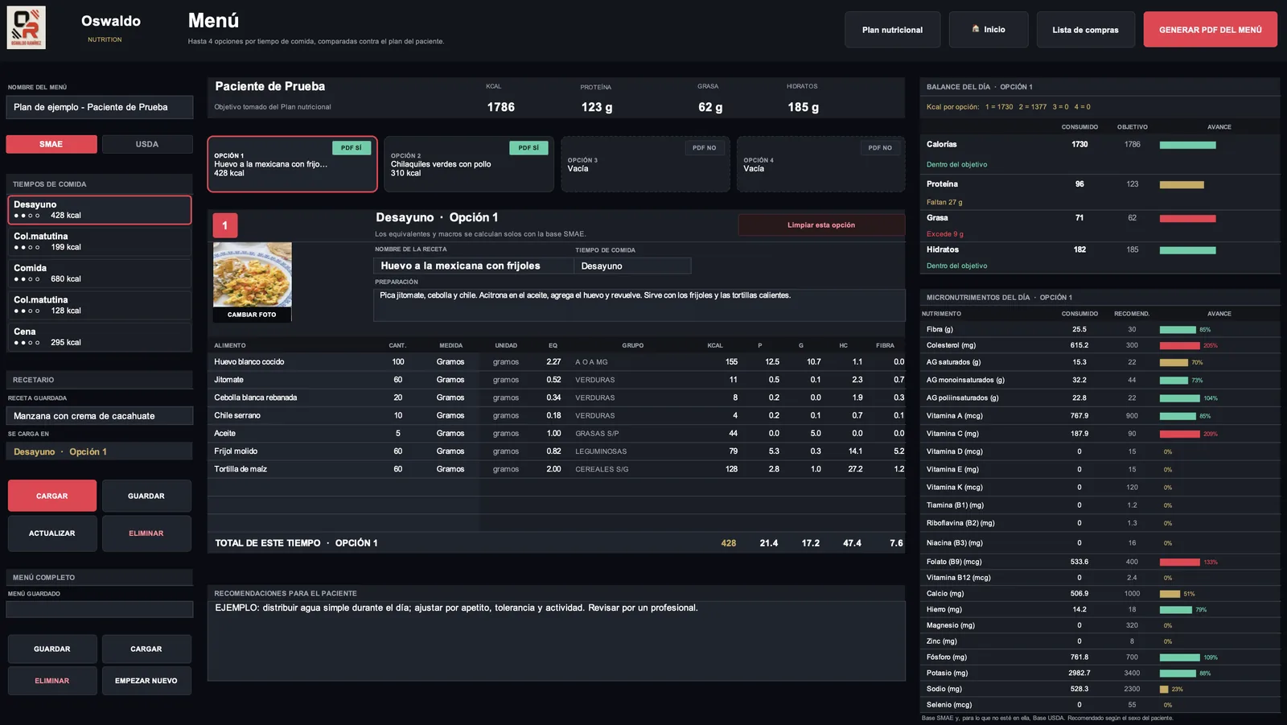Click the Nombre del menú field
This screenshot has height=725, width=1287.
coord(100,107)
